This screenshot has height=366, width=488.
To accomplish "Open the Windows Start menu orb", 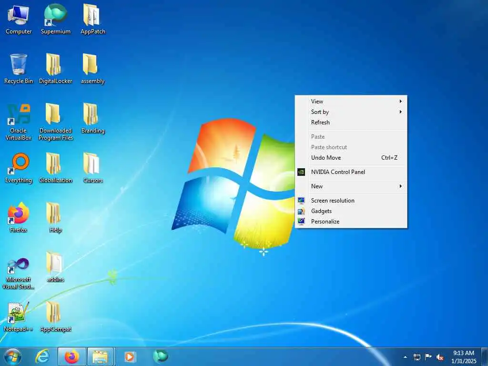I will 13,356.
